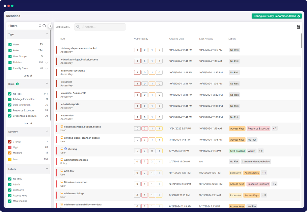Click the admin user badge icon beside shivang
The width and height of the screenshot is (307, 212).
[65, 149]
